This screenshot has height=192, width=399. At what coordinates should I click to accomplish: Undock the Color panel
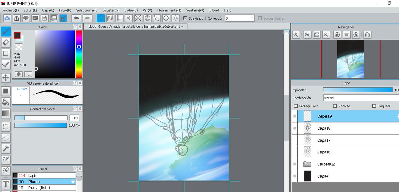click(75, 27)
